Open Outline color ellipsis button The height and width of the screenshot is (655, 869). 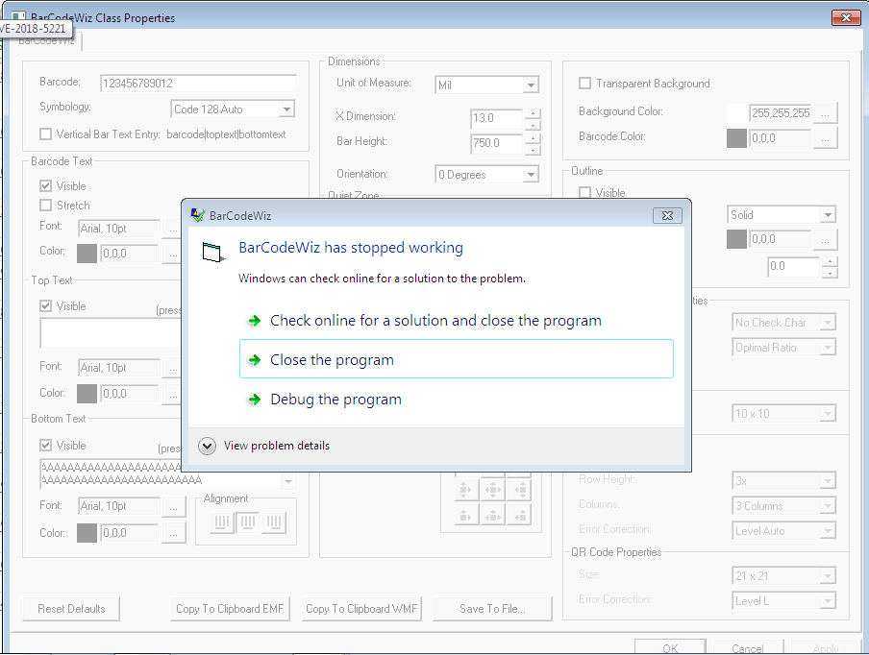click(825, 239)
